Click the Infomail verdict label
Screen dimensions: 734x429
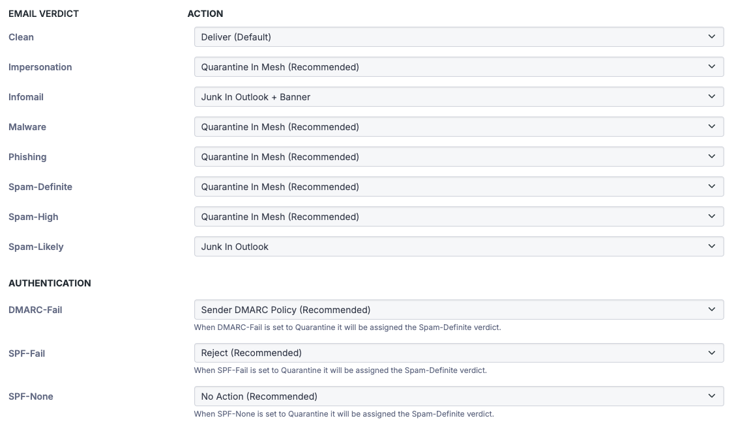[26, 97]
